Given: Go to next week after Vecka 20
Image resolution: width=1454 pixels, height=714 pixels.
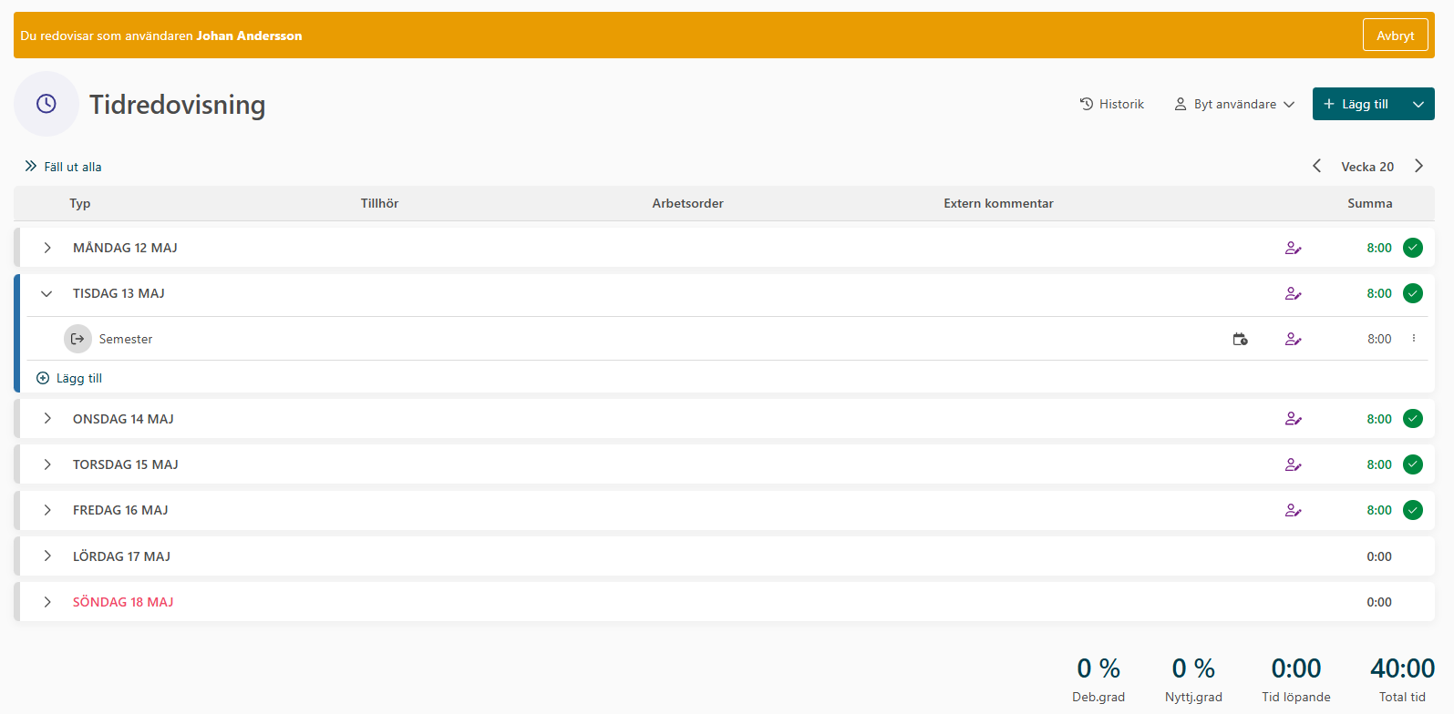Looking at the screenshot, I should [1418, 166].
